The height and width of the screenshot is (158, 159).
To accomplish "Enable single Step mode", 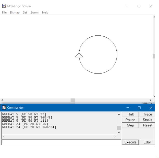I will [130, 125].
